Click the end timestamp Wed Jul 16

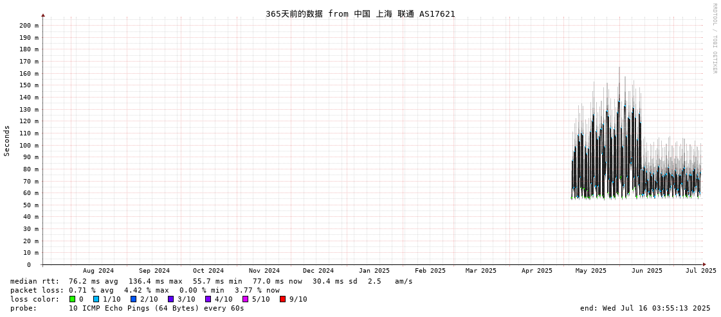pyautogui.click(x=646, y=308)
